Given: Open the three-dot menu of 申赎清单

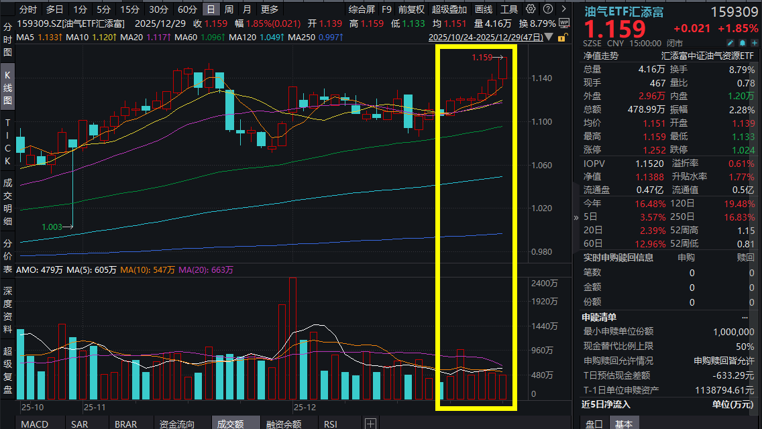Looking at the screenshot, I should pyautogui.click(x=745, y=317).
